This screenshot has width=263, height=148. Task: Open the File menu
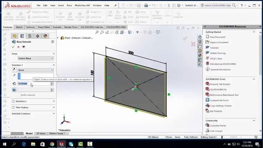[x=38, y=5]
